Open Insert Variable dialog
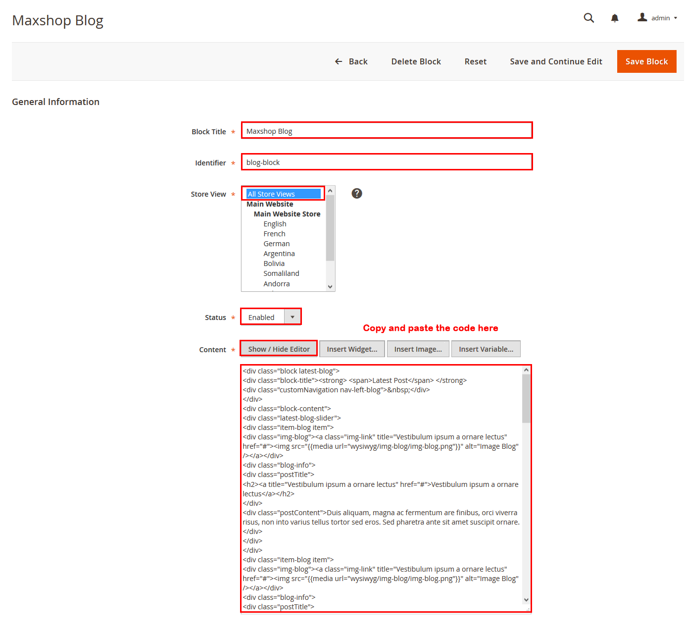Image resolution: width=685 pixels, height=639 pixels. pos(486,349)
